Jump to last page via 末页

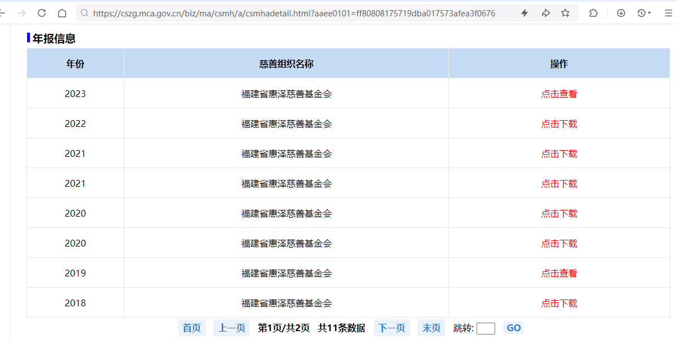tap(431, 328)
